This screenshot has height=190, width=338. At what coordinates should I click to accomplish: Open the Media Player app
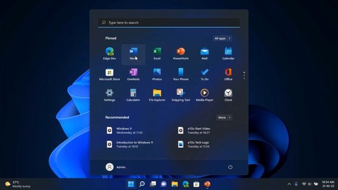(x=204, y=95)
